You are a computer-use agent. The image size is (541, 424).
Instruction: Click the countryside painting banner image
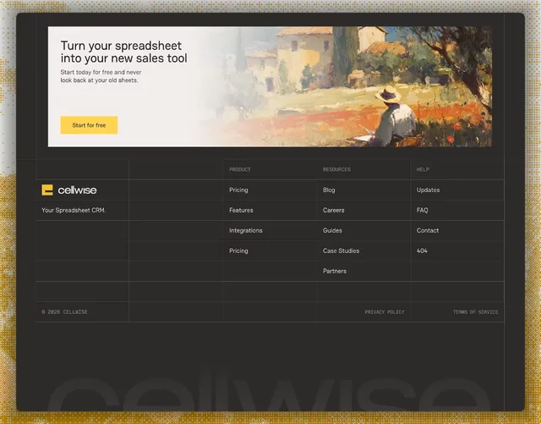pyautogui.click(x=345, y=86)
